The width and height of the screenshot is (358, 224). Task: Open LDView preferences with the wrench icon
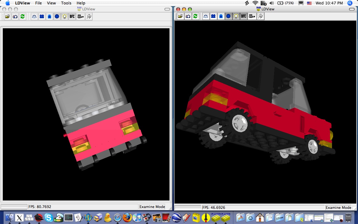tap(89, 16)
